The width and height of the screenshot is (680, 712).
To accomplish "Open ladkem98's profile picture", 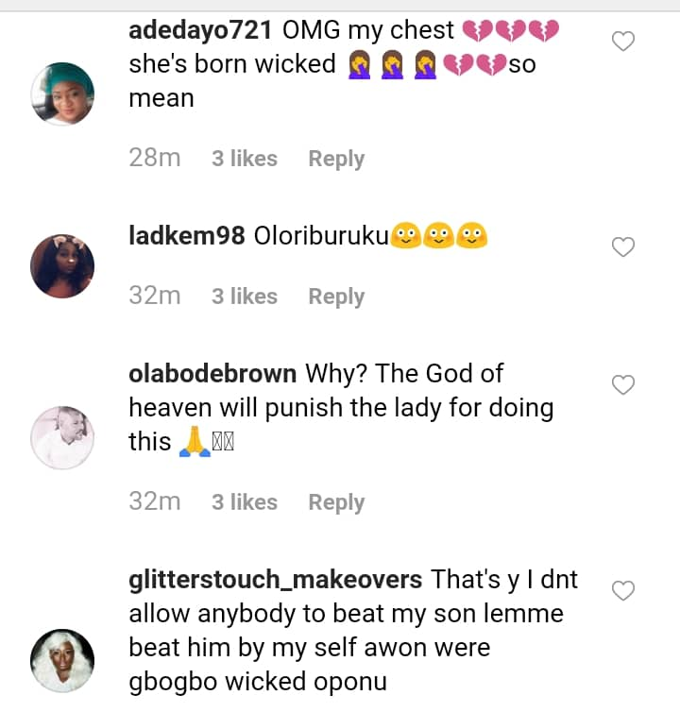I will (62, 265).
